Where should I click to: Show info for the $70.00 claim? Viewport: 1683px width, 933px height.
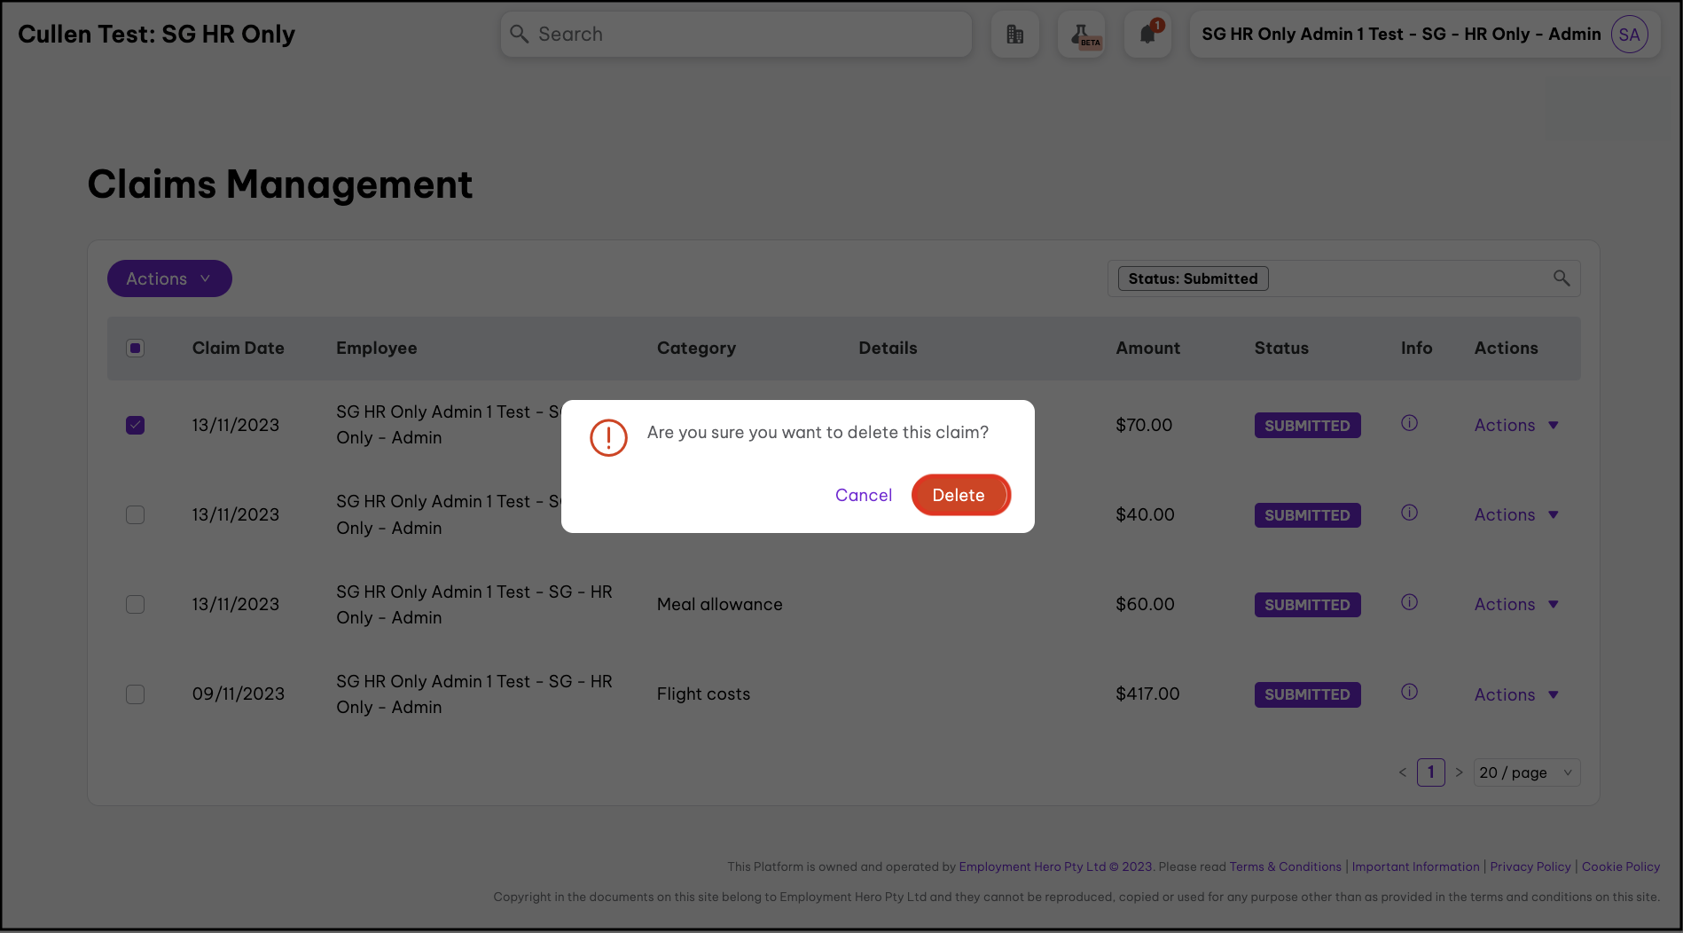tap(1409, 423)
